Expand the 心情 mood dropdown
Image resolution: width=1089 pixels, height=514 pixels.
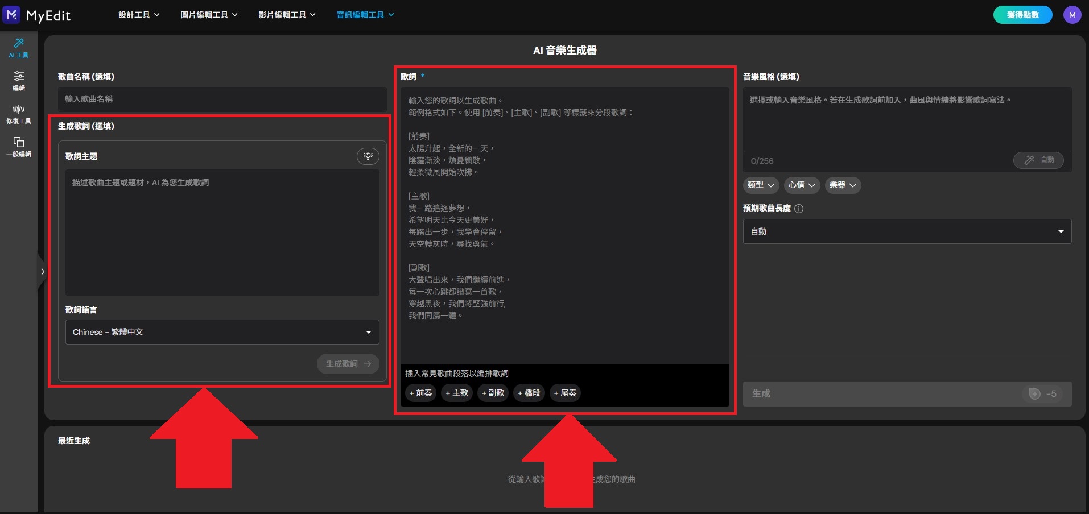tap(802, 185)
